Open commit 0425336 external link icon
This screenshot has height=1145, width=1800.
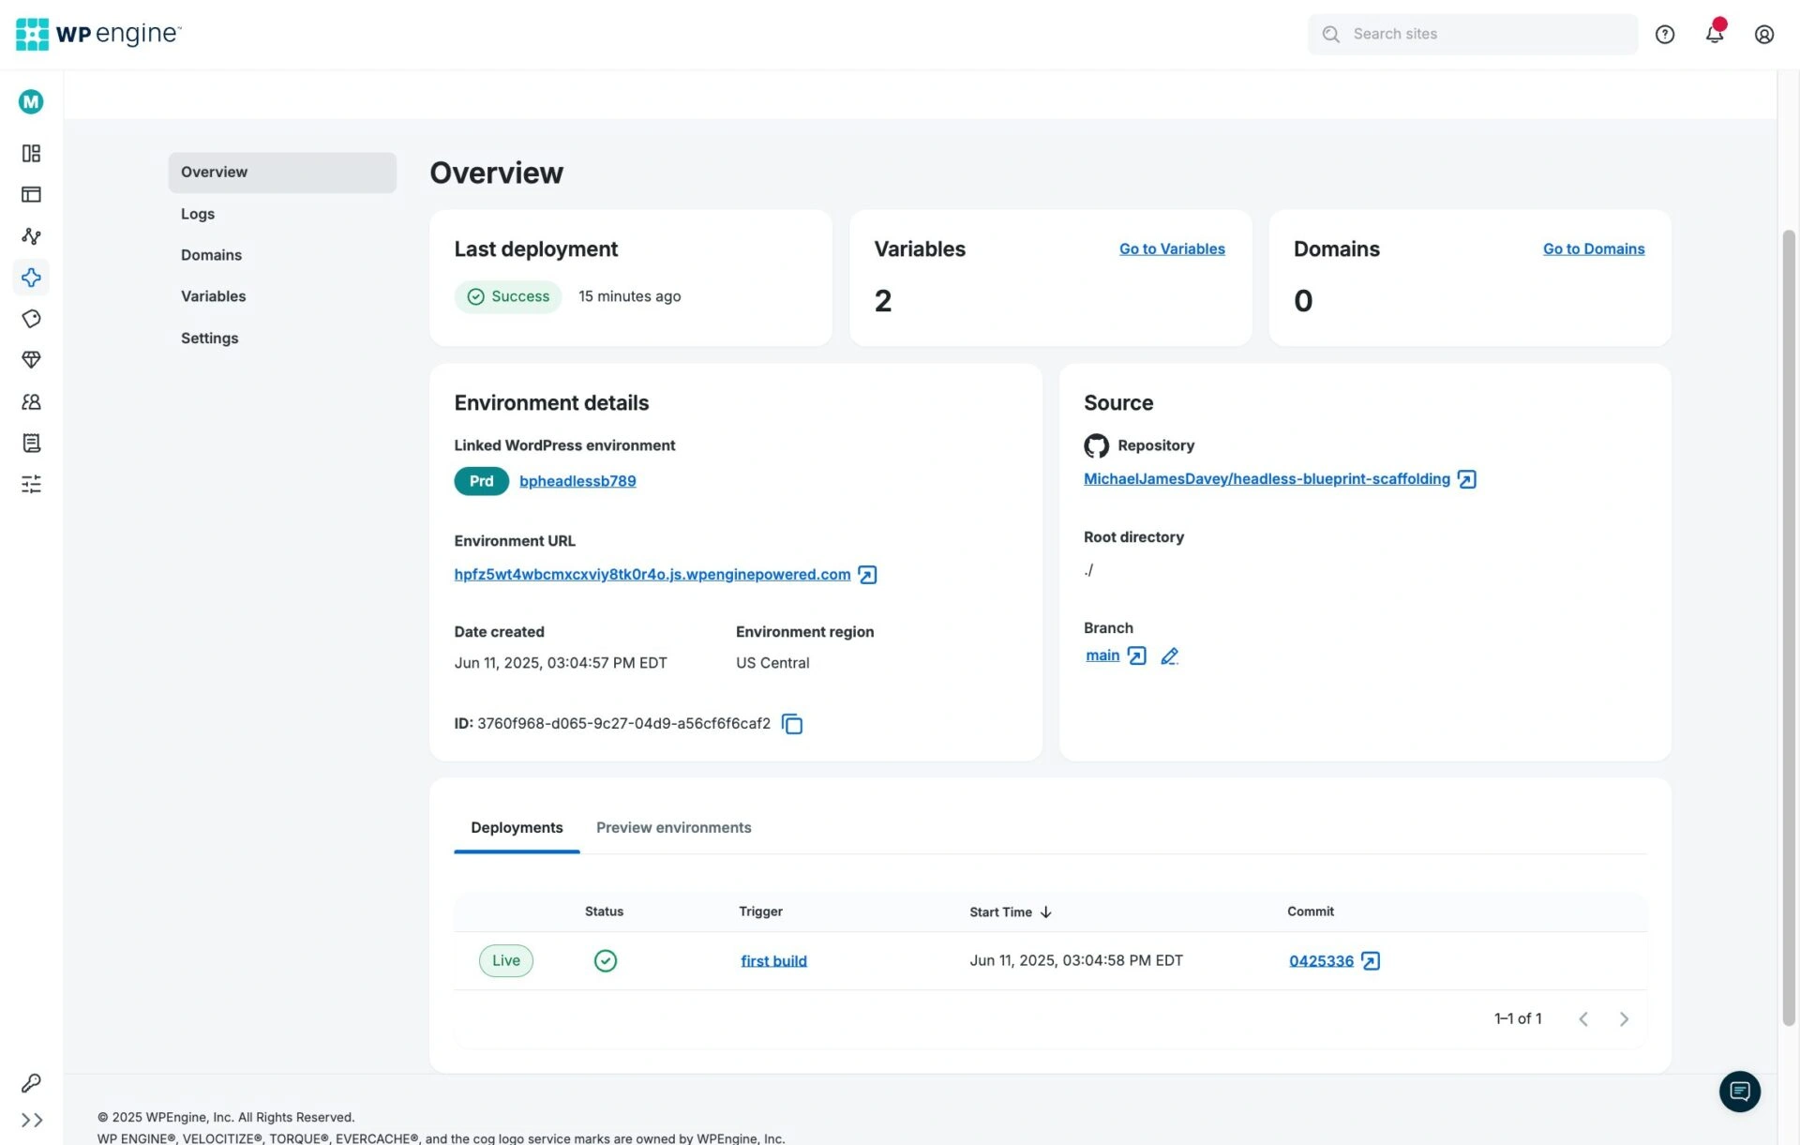click(1370, 961)
